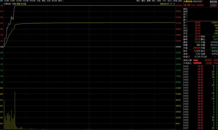The image size is (218, 130).
Task: Select the 14:56 trade with volume 18
Action: pyautogui.click(x=200, y=117)
